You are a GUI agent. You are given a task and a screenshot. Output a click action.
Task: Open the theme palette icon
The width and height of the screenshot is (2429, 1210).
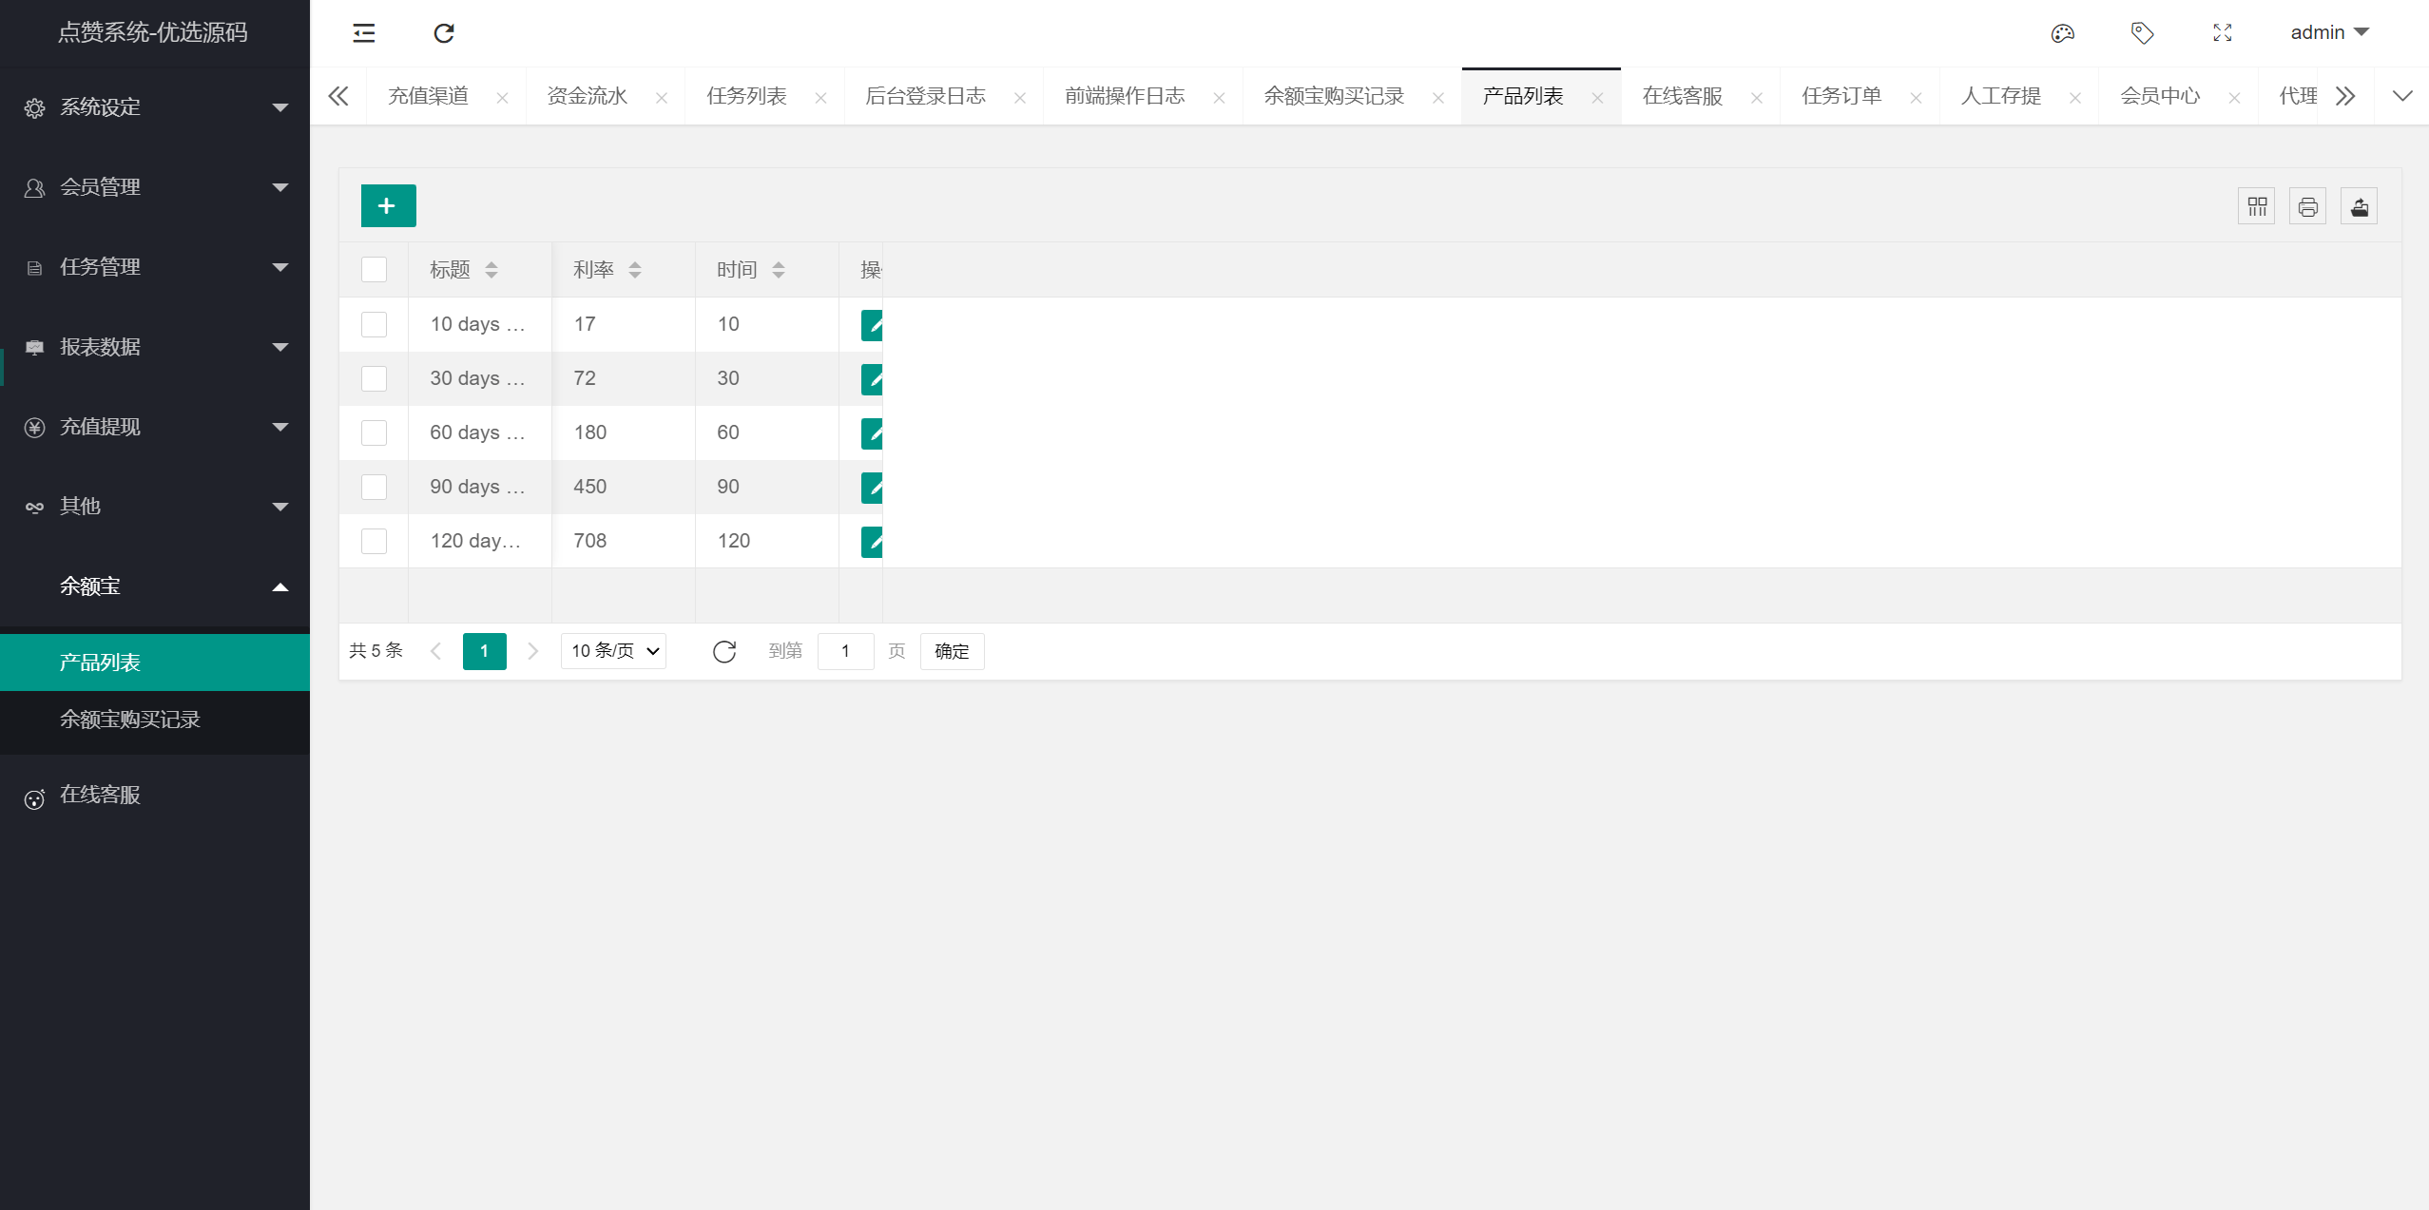(x=2062, y=33)
